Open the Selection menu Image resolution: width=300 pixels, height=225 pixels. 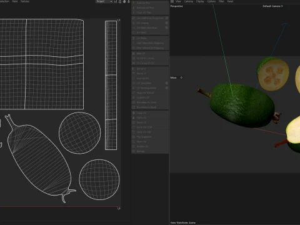pos(4,1)
